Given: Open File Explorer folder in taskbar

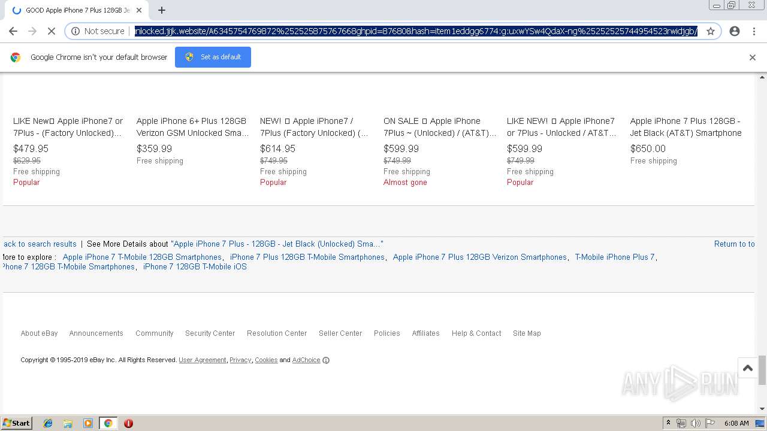Looking at the screenshot, I should [68, 423].
